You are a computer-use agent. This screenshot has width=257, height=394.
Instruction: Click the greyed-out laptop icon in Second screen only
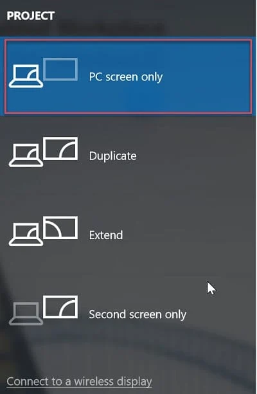(26, 314)
